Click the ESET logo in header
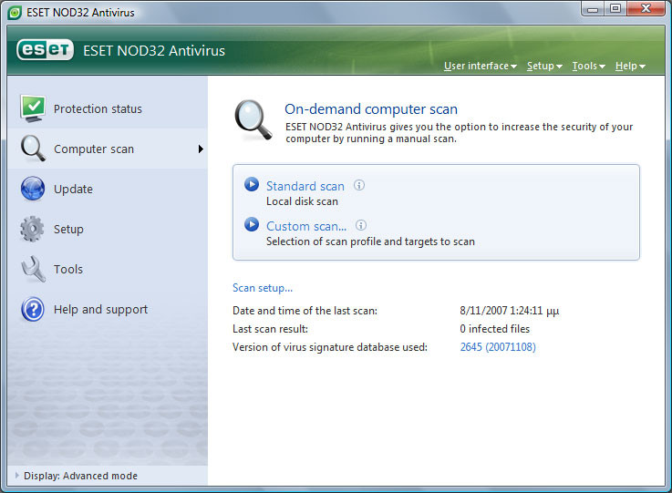The height and width of the screenshot is (493, 672). pyautogui.click(x=45, y=50)
